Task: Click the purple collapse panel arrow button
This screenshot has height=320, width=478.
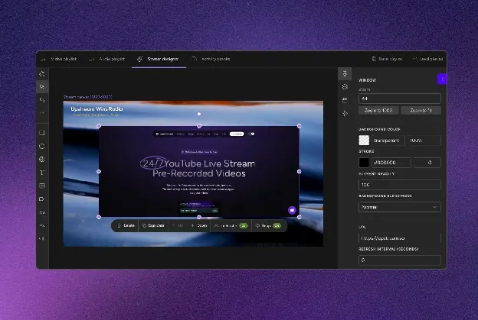Action: pyautogui.click(x=442, y=79)
